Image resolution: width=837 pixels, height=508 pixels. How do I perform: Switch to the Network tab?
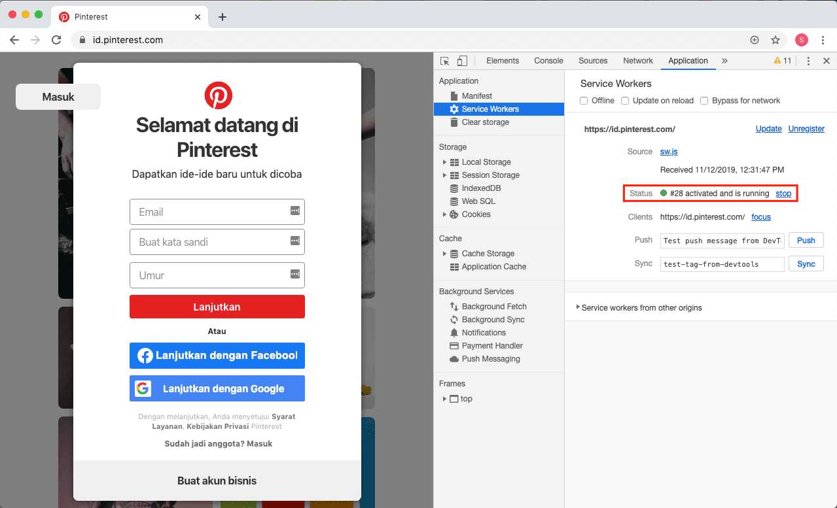(x=638, y=61)
